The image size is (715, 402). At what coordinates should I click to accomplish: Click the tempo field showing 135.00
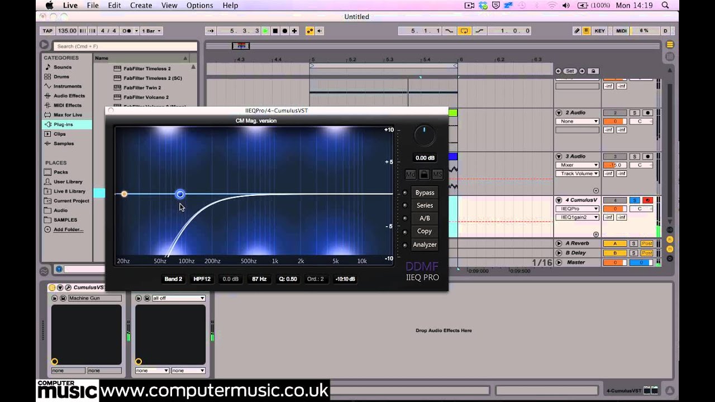click(67, 31)
